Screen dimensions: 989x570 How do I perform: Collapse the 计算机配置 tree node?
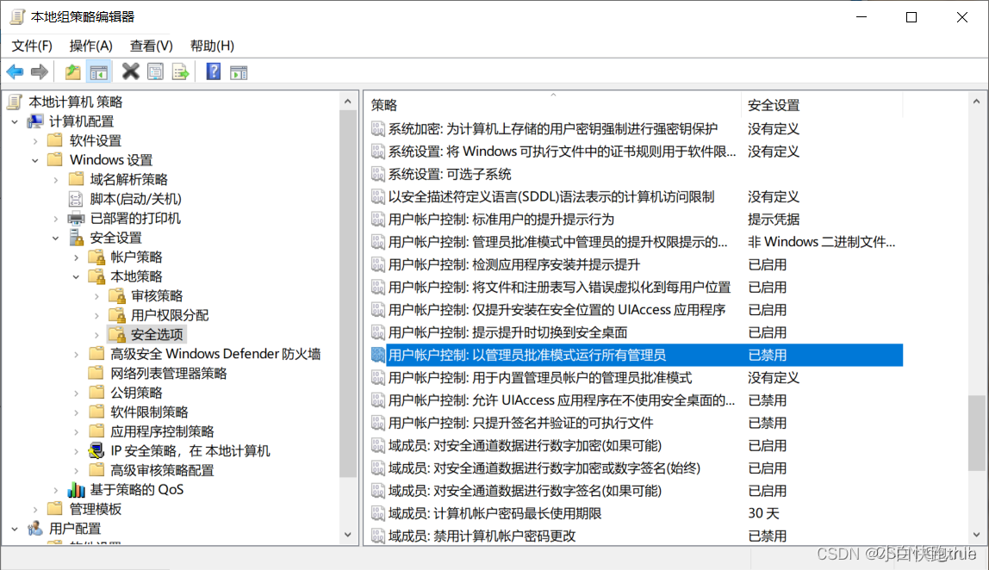(15, 121)
